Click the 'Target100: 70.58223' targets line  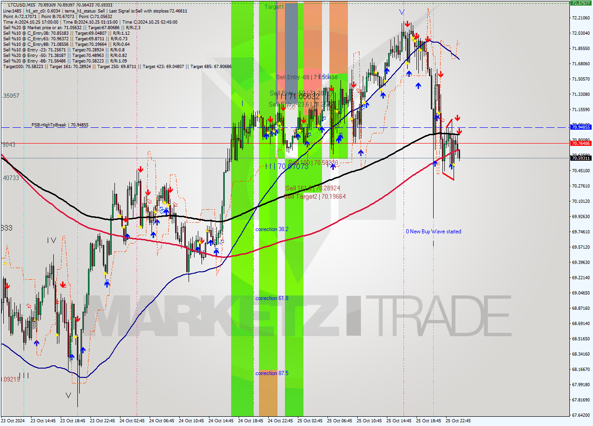coord(117,66)
